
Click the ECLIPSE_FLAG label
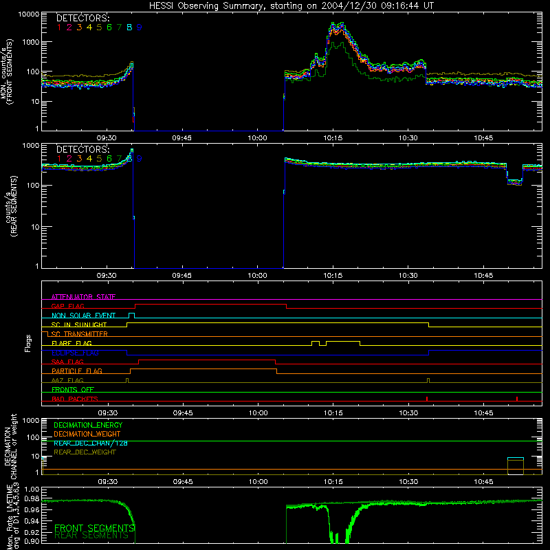[75, 353]
